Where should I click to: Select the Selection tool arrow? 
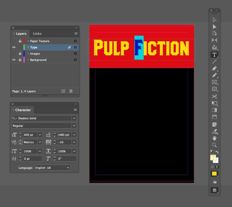[x=214, y=20]
